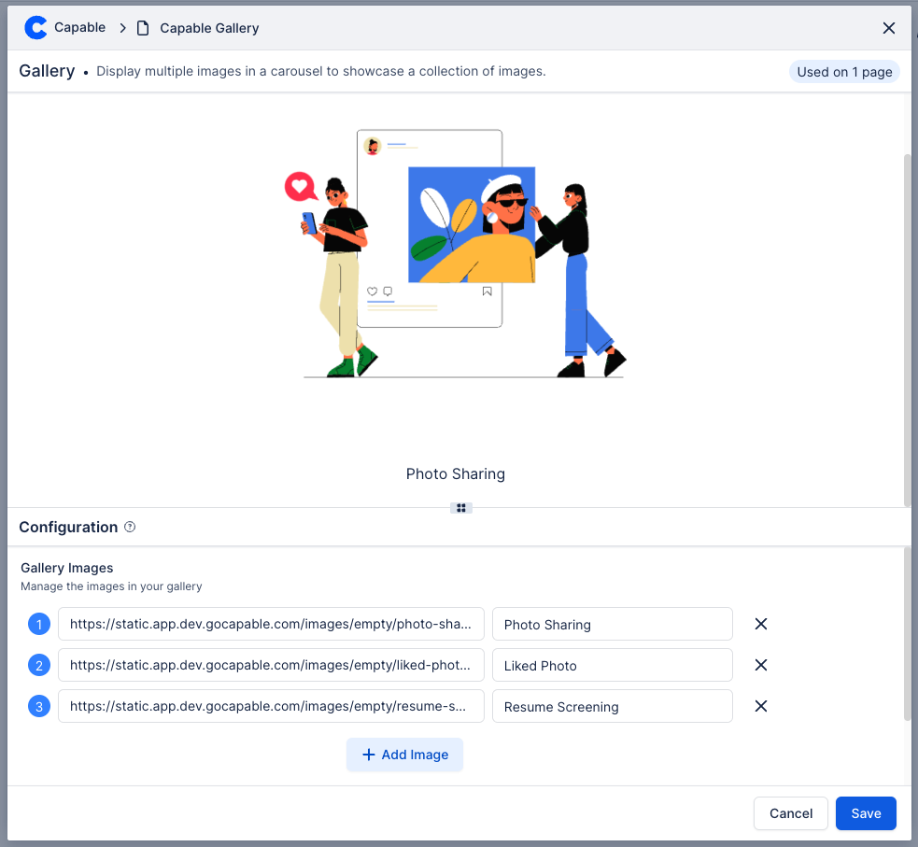Click the number 3 row badge
This screenshot has width=918, height=847.
(39, 707)
